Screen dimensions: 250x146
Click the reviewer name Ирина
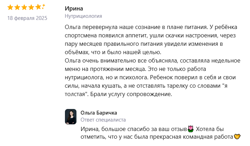[x=74, y=9]
